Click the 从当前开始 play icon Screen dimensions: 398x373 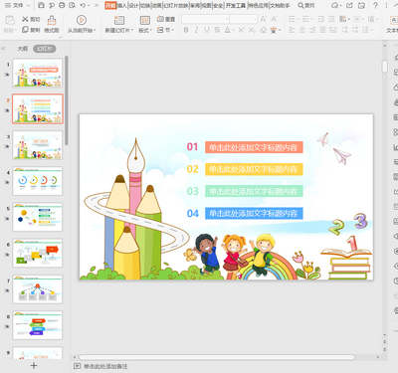[82, 20]
